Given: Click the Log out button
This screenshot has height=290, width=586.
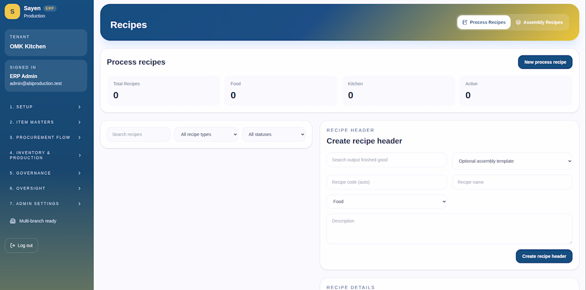Looking at the screenshot, I should pyautogui.click(x=21, y=245).
